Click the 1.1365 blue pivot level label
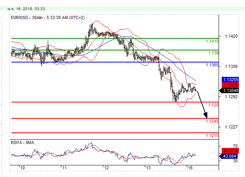 click(212, 65)
